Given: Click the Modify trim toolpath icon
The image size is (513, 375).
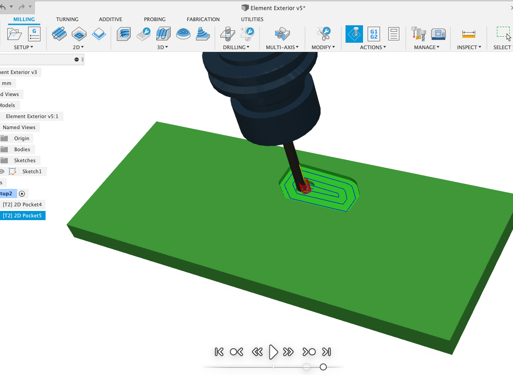Looking at the screenshot, I should (x=323, y=34).
